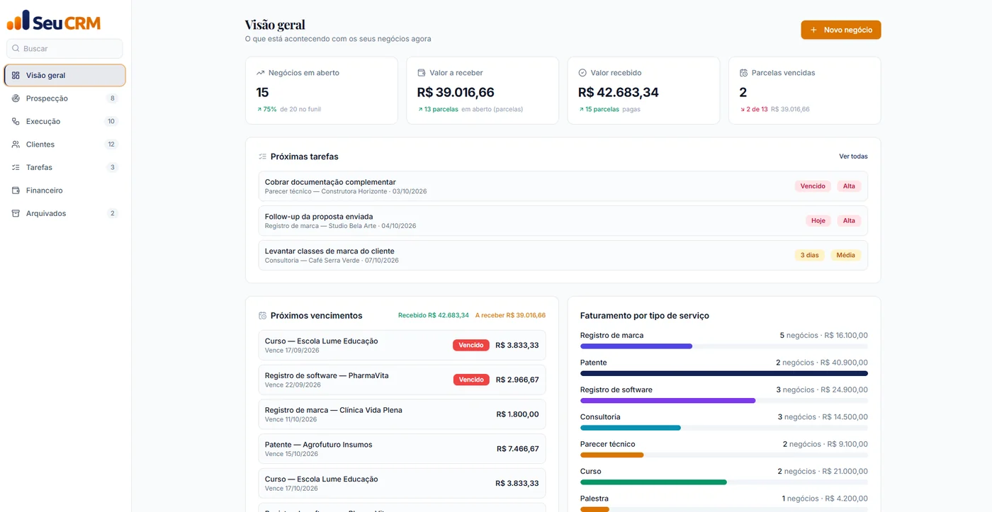Open the Negócios em aberto card
Screen dimensions: 992x512
[x=322, y=91]
